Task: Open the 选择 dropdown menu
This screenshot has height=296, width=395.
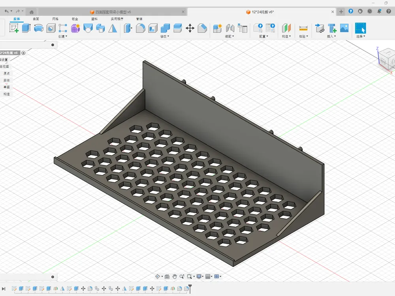Action: 361,36
